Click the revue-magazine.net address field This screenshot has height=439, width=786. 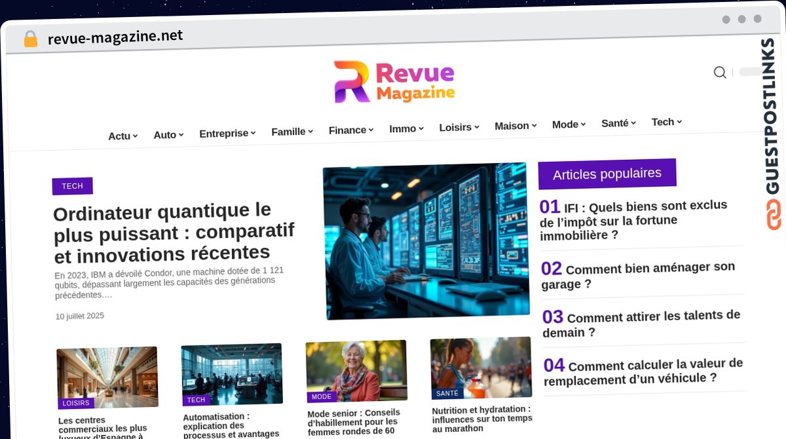pos(115,37)
